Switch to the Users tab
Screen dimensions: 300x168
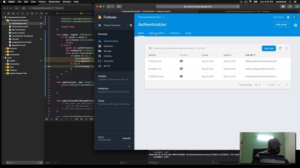point(141,33)
